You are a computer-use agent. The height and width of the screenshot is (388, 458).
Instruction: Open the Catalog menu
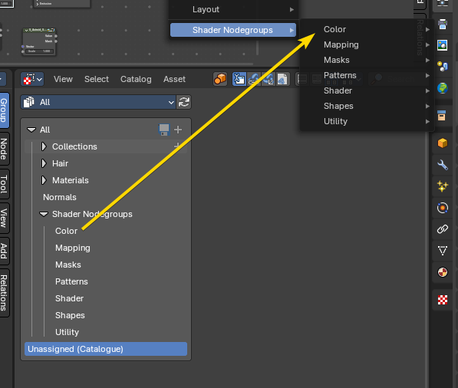point(136,79)
